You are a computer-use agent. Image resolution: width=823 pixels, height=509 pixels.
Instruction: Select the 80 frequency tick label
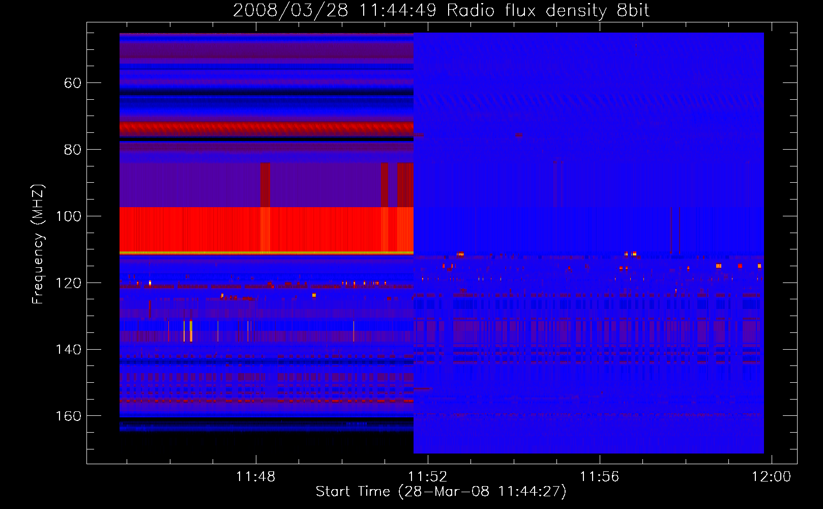(x=73, y=150)
